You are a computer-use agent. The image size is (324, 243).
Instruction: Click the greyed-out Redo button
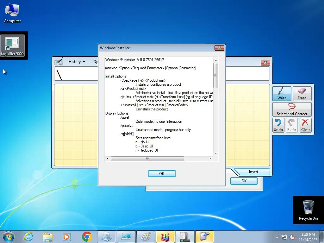point(291,125)
